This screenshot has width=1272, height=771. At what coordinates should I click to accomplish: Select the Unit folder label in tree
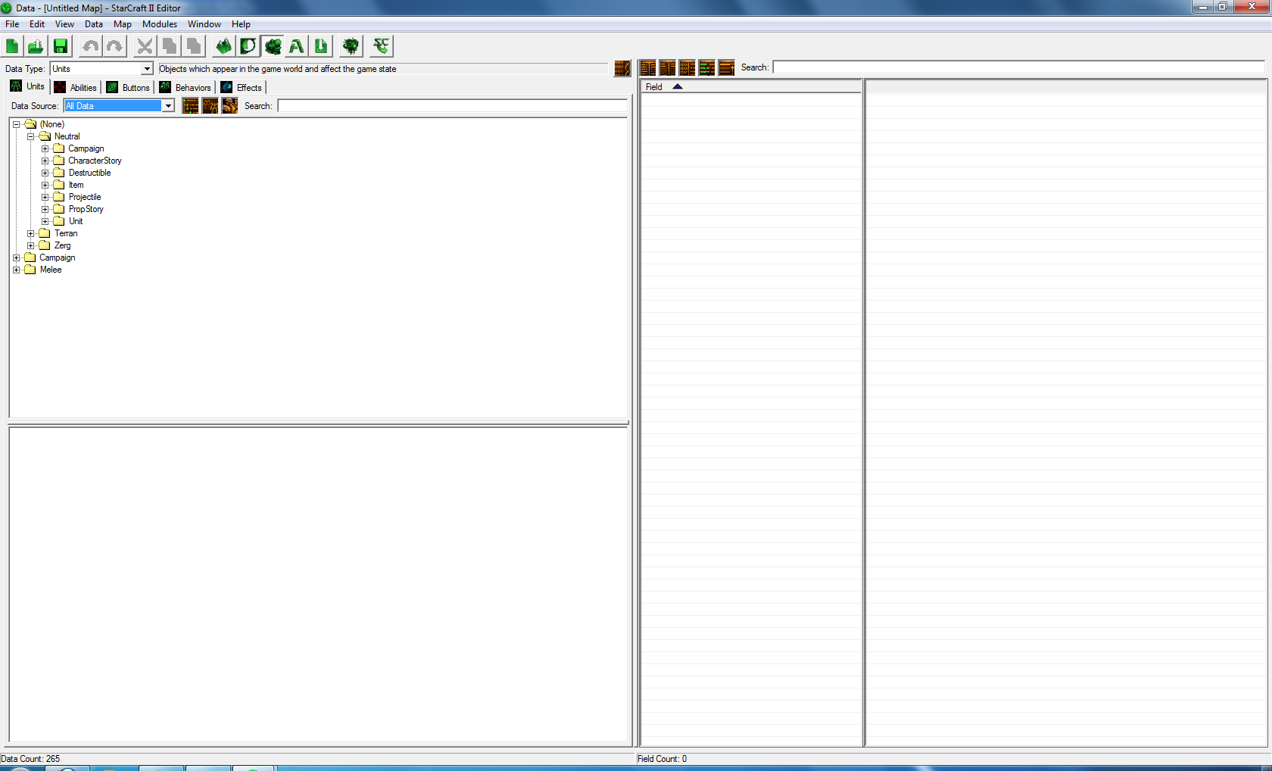coord(76,221)
